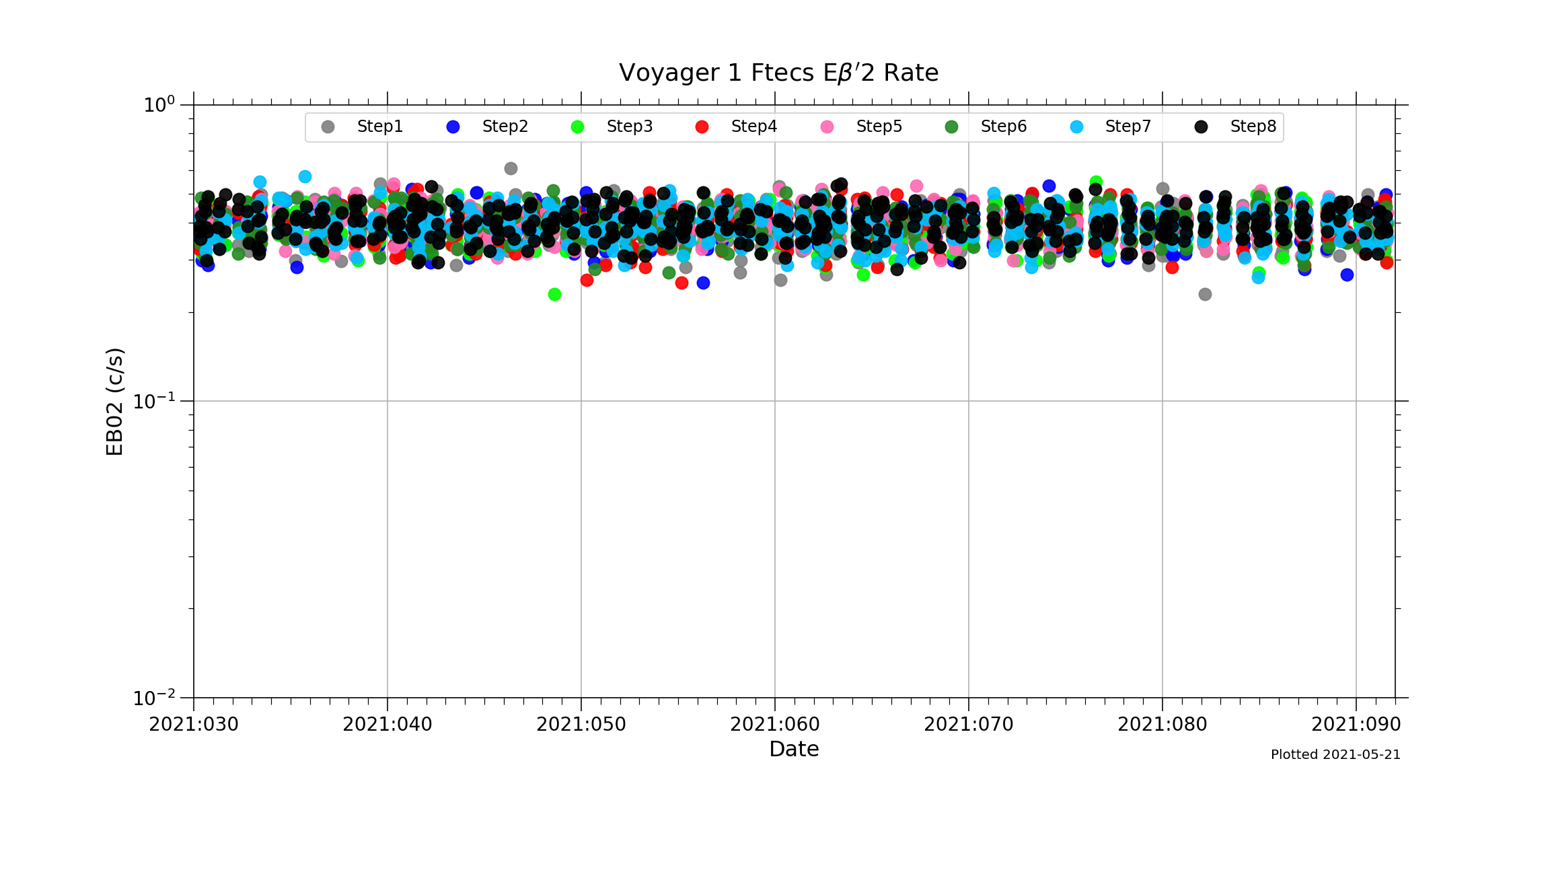Click the EB02 (c/s) y-axis label
Viewport: 1550px width, 872px height.
pos(115,402)
